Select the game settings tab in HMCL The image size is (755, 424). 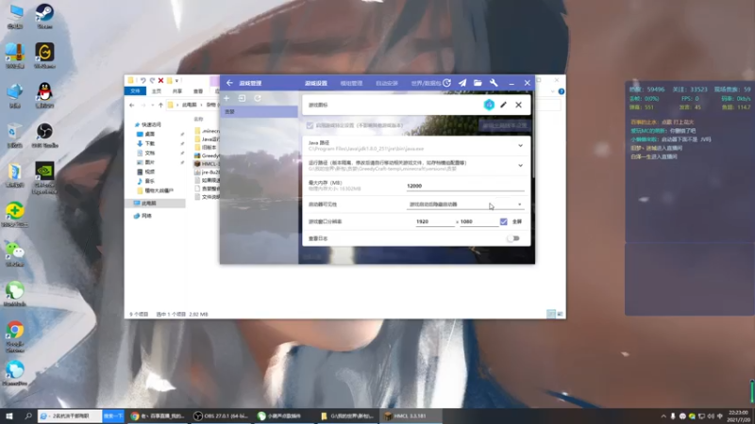point(316,83)
